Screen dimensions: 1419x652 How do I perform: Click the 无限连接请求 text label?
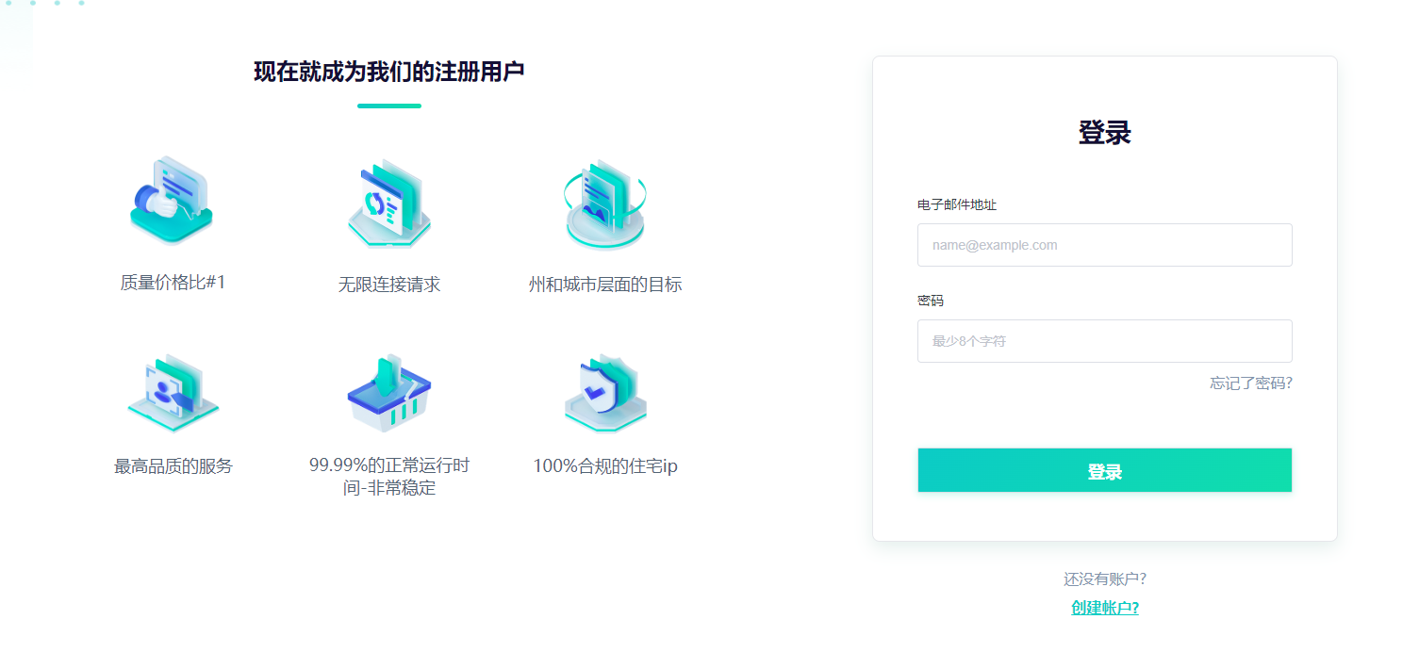pos(388,285)
